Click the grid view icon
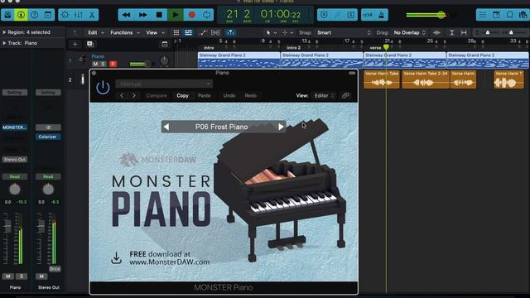 [x=176, y=33]
